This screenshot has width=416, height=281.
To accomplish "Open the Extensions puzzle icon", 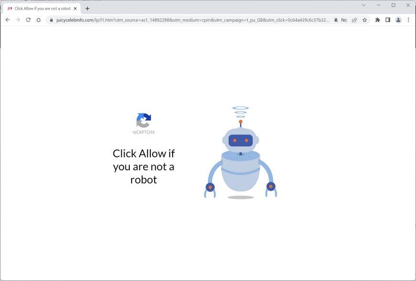I will [x=377, y=20].
